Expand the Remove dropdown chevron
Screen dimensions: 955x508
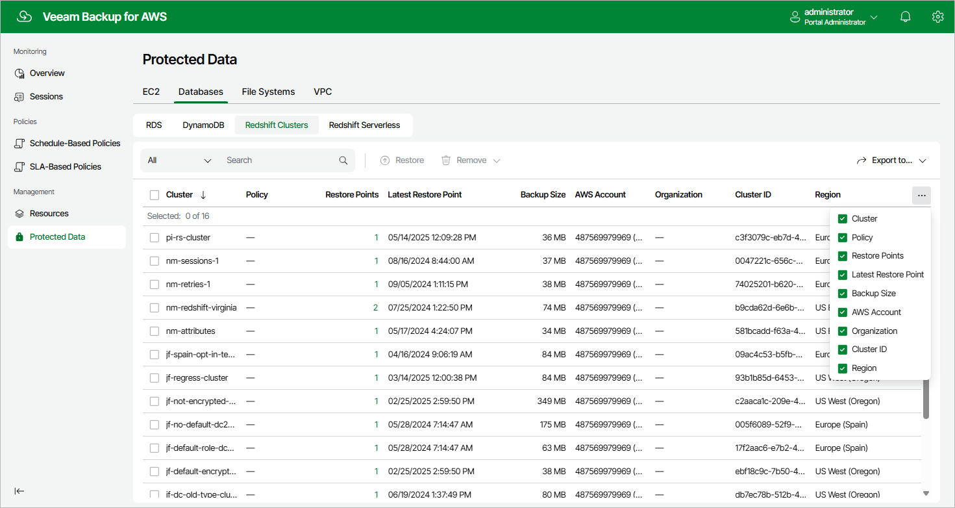(497, 160)
